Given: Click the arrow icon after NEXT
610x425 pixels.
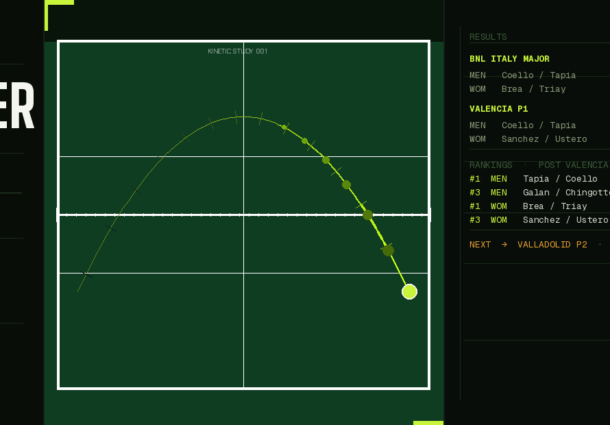Looking at the screenshot, I should click(504, 245).
